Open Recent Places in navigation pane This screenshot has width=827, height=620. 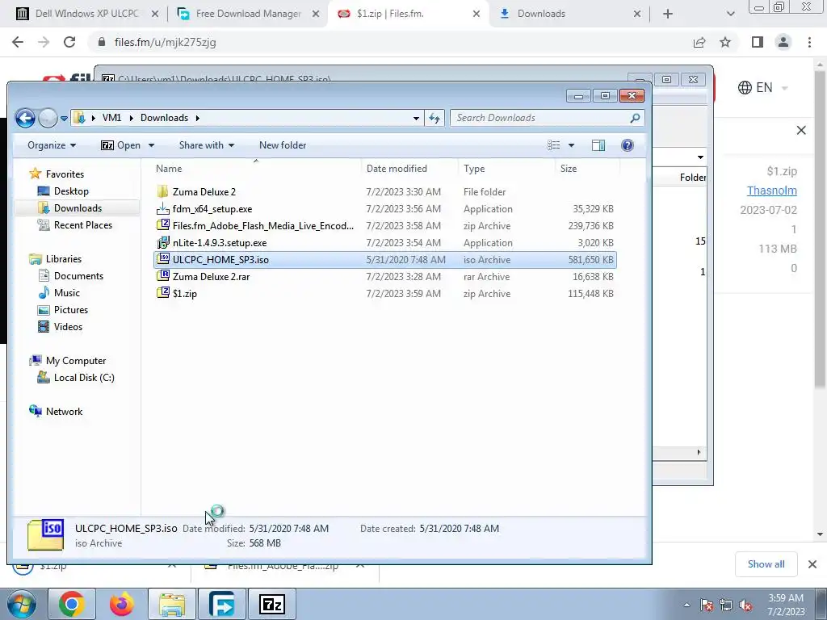74,225
